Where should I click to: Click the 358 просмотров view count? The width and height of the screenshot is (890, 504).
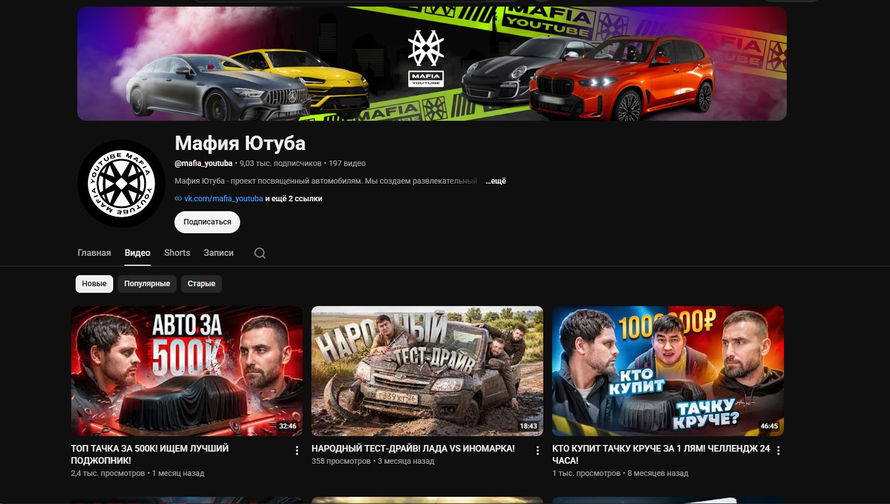(x=341, y=461)
